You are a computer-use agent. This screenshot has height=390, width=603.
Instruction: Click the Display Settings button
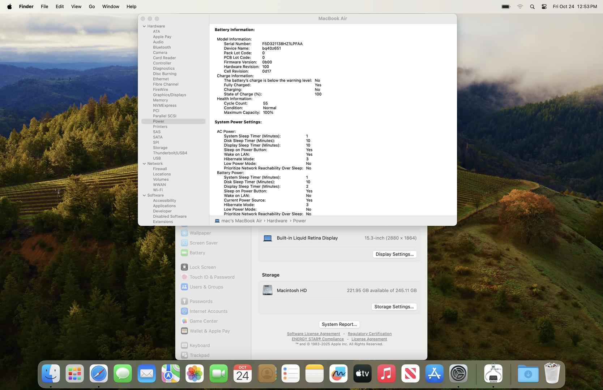coord(394,254)
